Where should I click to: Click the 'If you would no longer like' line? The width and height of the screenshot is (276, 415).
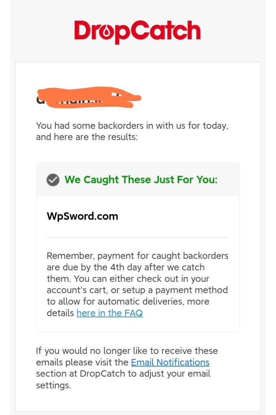(x=127, y=351)
